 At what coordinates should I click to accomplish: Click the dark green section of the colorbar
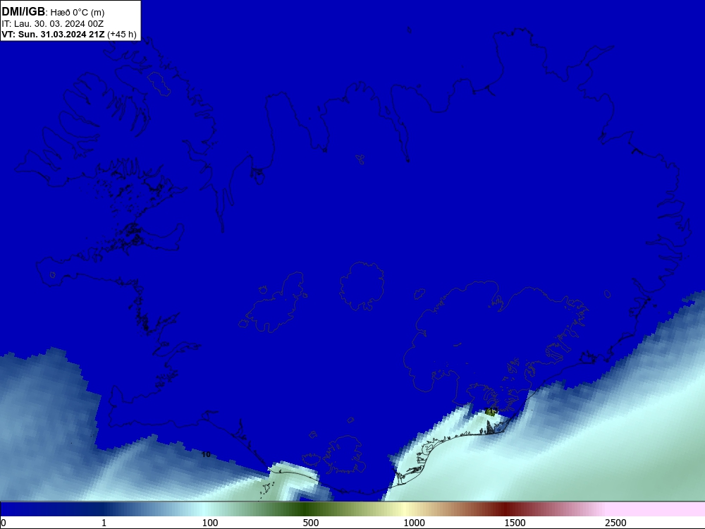306,509
